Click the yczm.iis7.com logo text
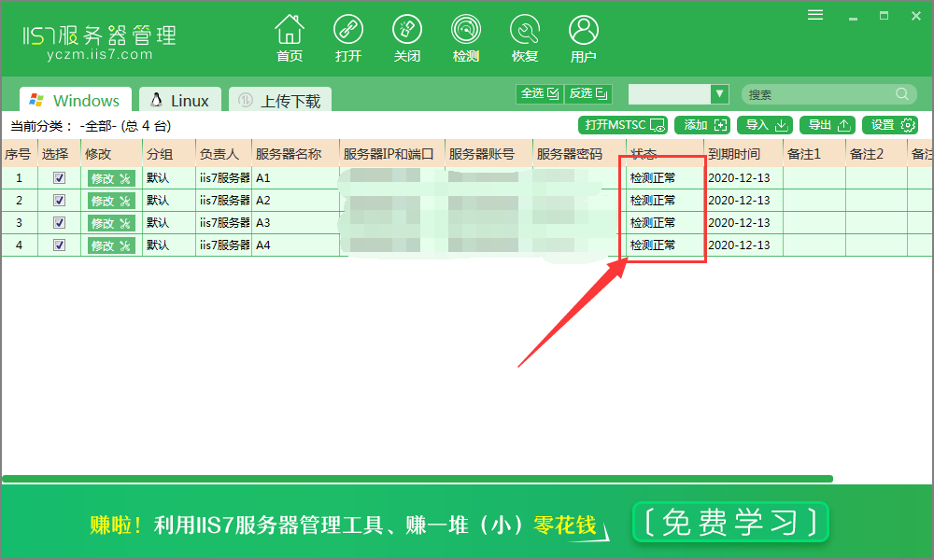The image size is (934, 560). click(x=100, y=55)
